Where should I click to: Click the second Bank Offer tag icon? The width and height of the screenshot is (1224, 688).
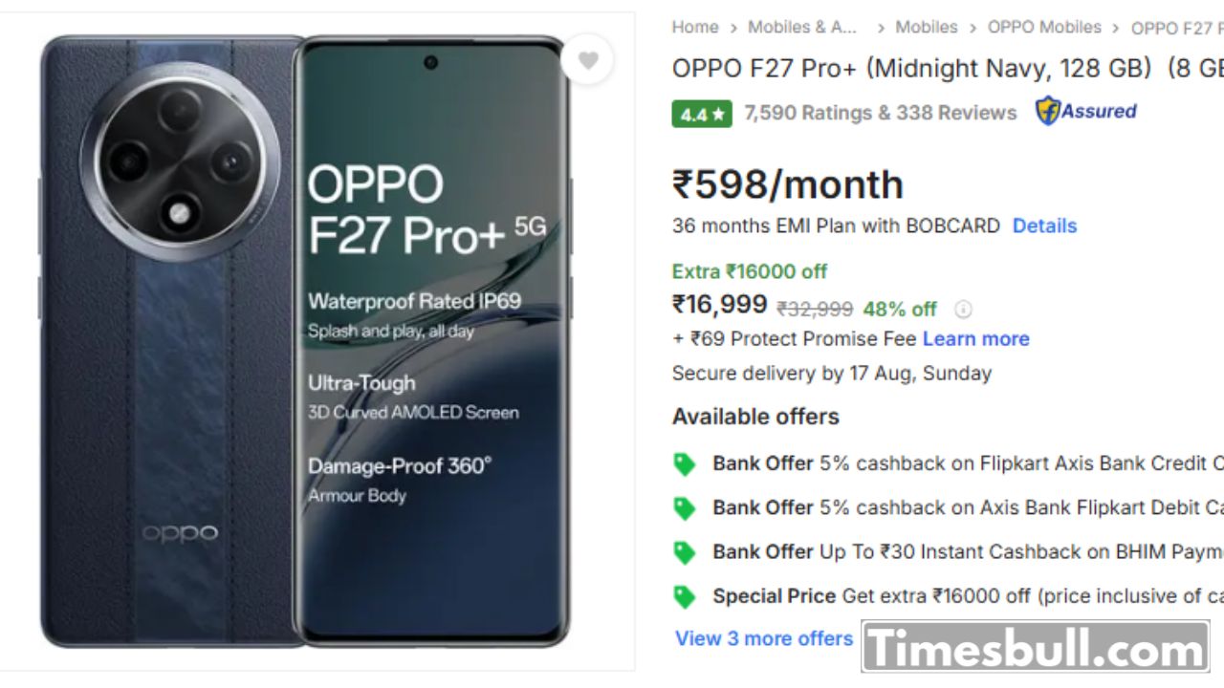click(x=685, y=508)
